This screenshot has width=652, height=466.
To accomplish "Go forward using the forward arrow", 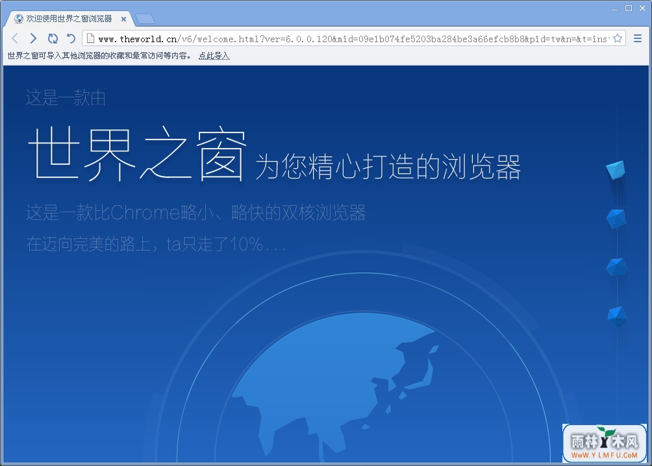I will (x=33, y=39).
